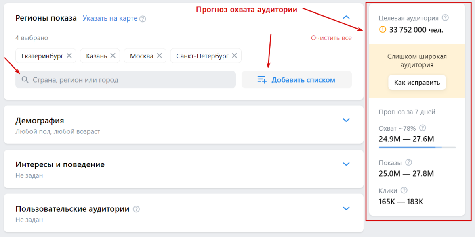Focus the country, region or city search field
The height and width of the screenshot is (237, 475).
coord(129,80)
